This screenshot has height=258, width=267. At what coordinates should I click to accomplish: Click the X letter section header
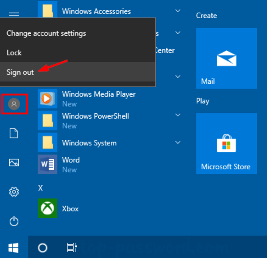click(41, 188)
